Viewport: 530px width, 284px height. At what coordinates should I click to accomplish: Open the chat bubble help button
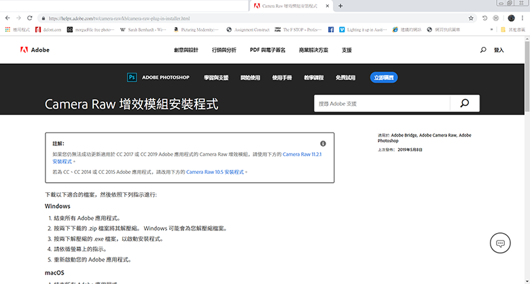click(500, 243)
